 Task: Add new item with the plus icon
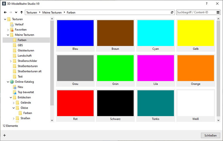point(4,135)
